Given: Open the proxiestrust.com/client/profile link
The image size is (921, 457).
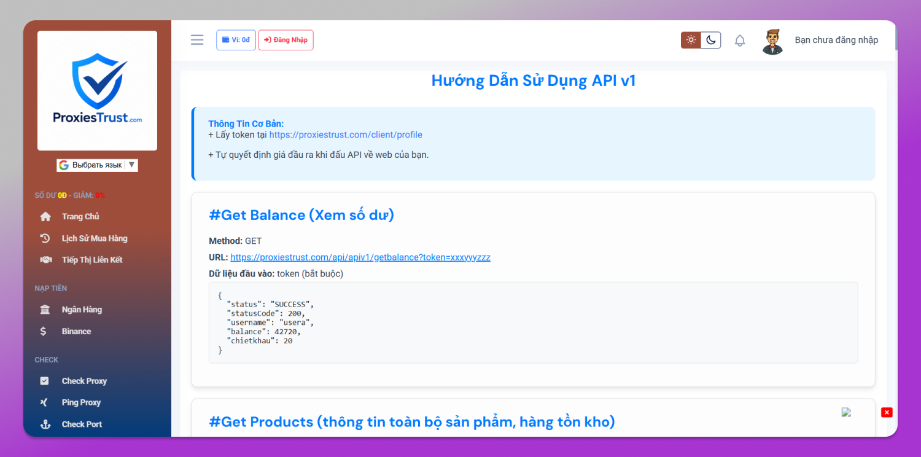Looking at the screenshot, I should (x=346, y=135).
